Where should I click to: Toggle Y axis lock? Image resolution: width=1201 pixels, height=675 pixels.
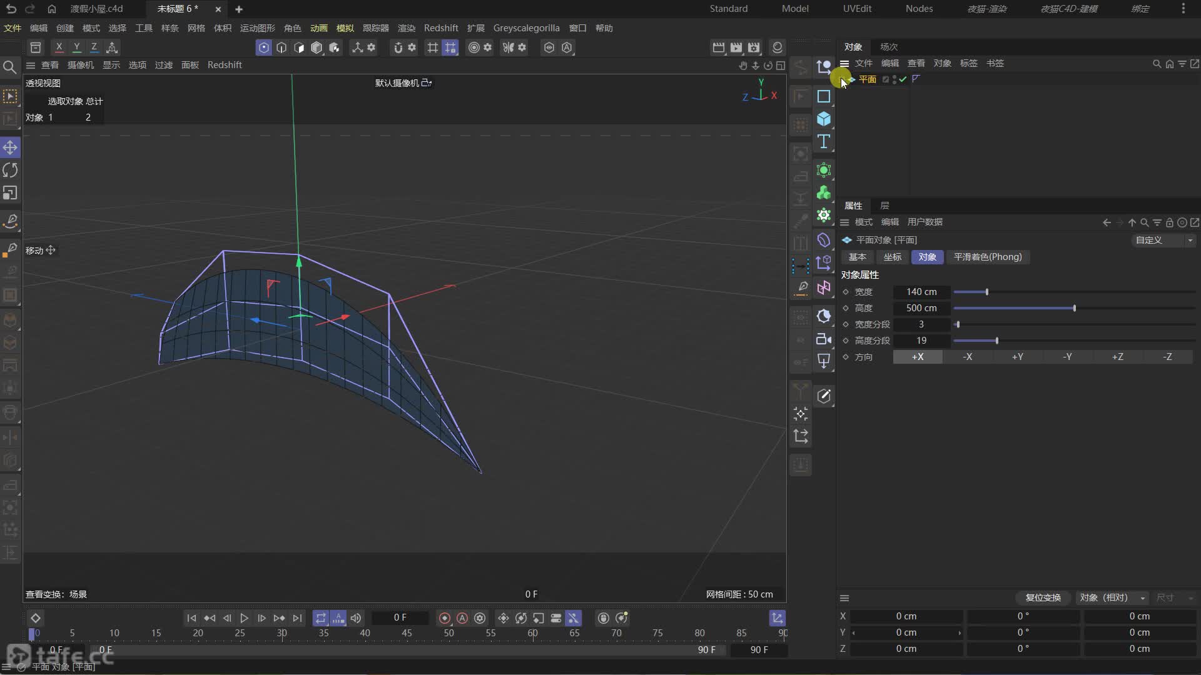click(76, 47)
